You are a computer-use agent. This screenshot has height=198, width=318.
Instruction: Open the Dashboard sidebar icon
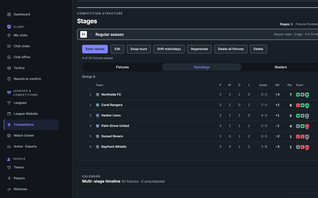(x=9, y=14)
